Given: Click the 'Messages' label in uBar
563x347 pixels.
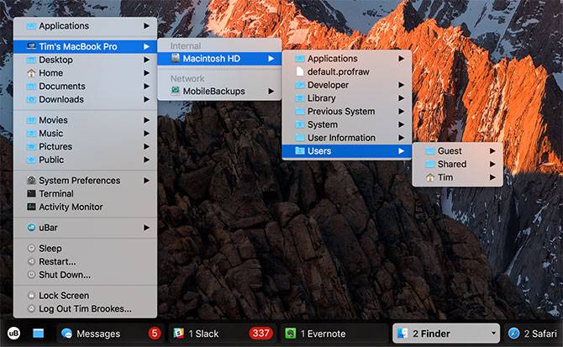Looking at the screenshot, I should coord(98,334).
